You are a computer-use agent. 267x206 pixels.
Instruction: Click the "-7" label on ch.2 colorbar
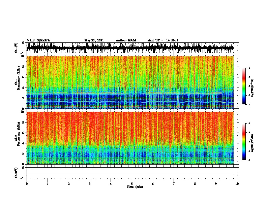pyautogui.click(x=248, y=160)
